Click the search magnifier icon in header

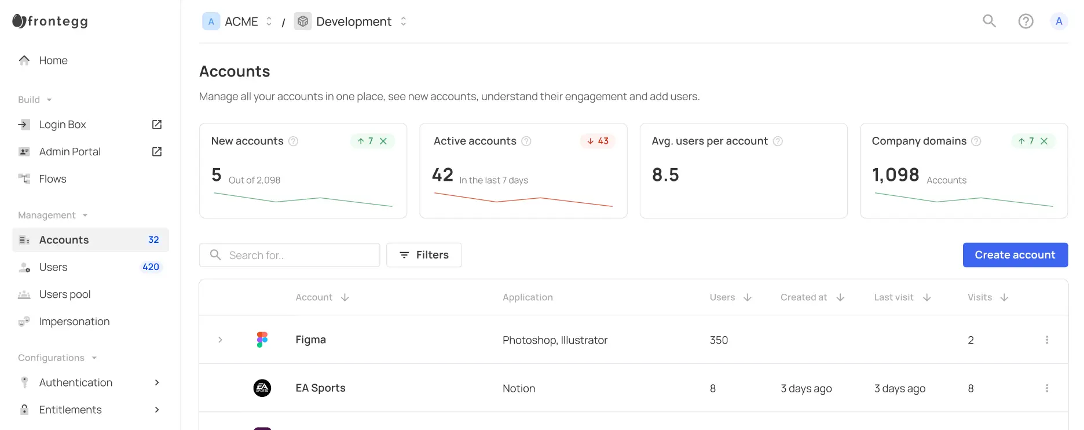989,21
